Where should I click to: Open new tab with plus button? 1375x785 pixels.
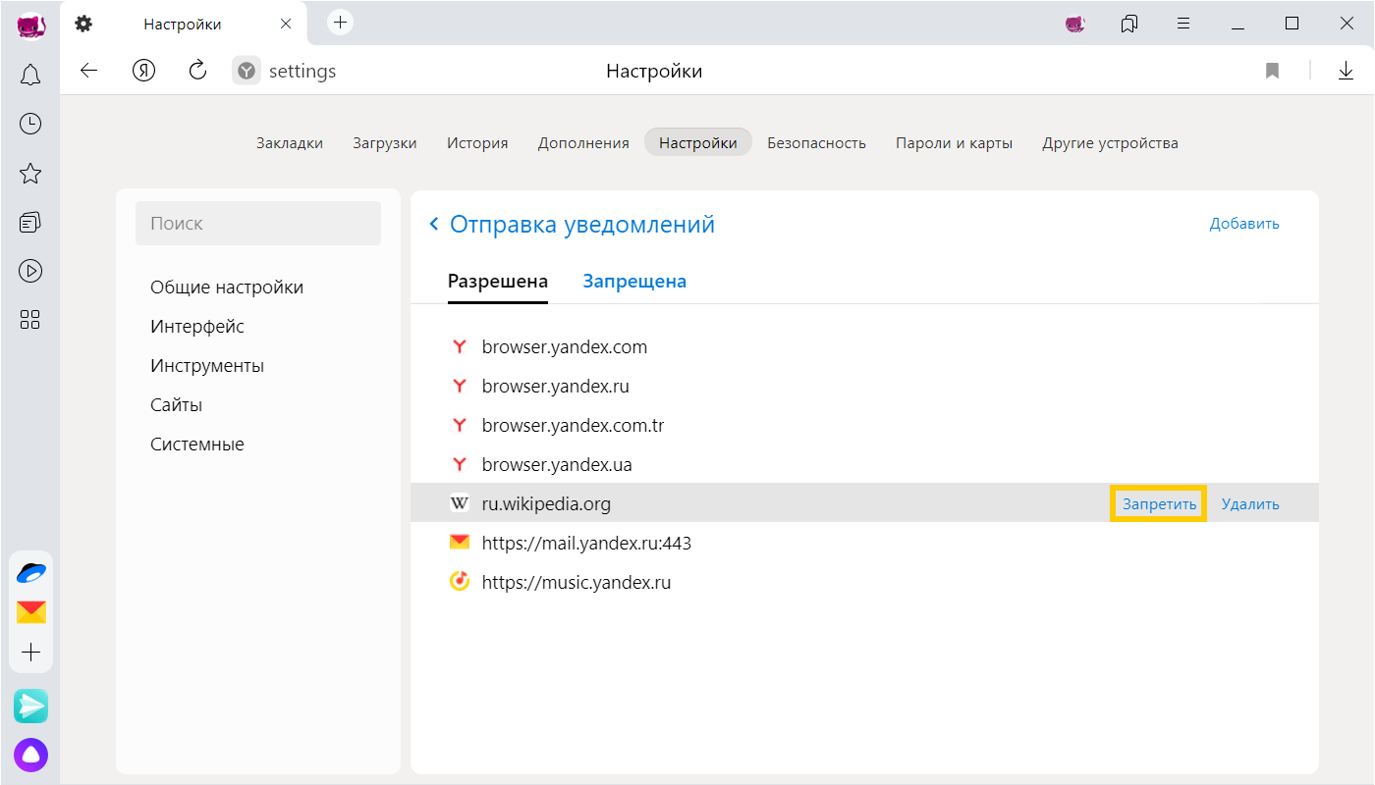(x=340, y=22)
